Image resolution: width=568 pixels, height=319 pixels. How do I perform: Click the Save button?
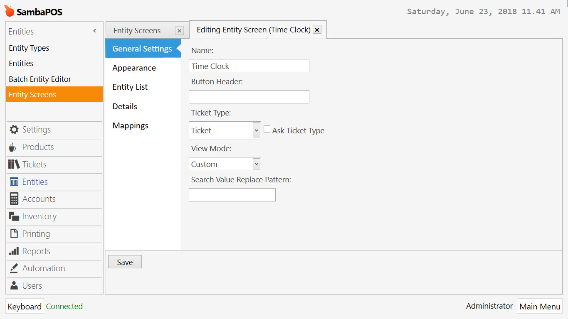124,262
